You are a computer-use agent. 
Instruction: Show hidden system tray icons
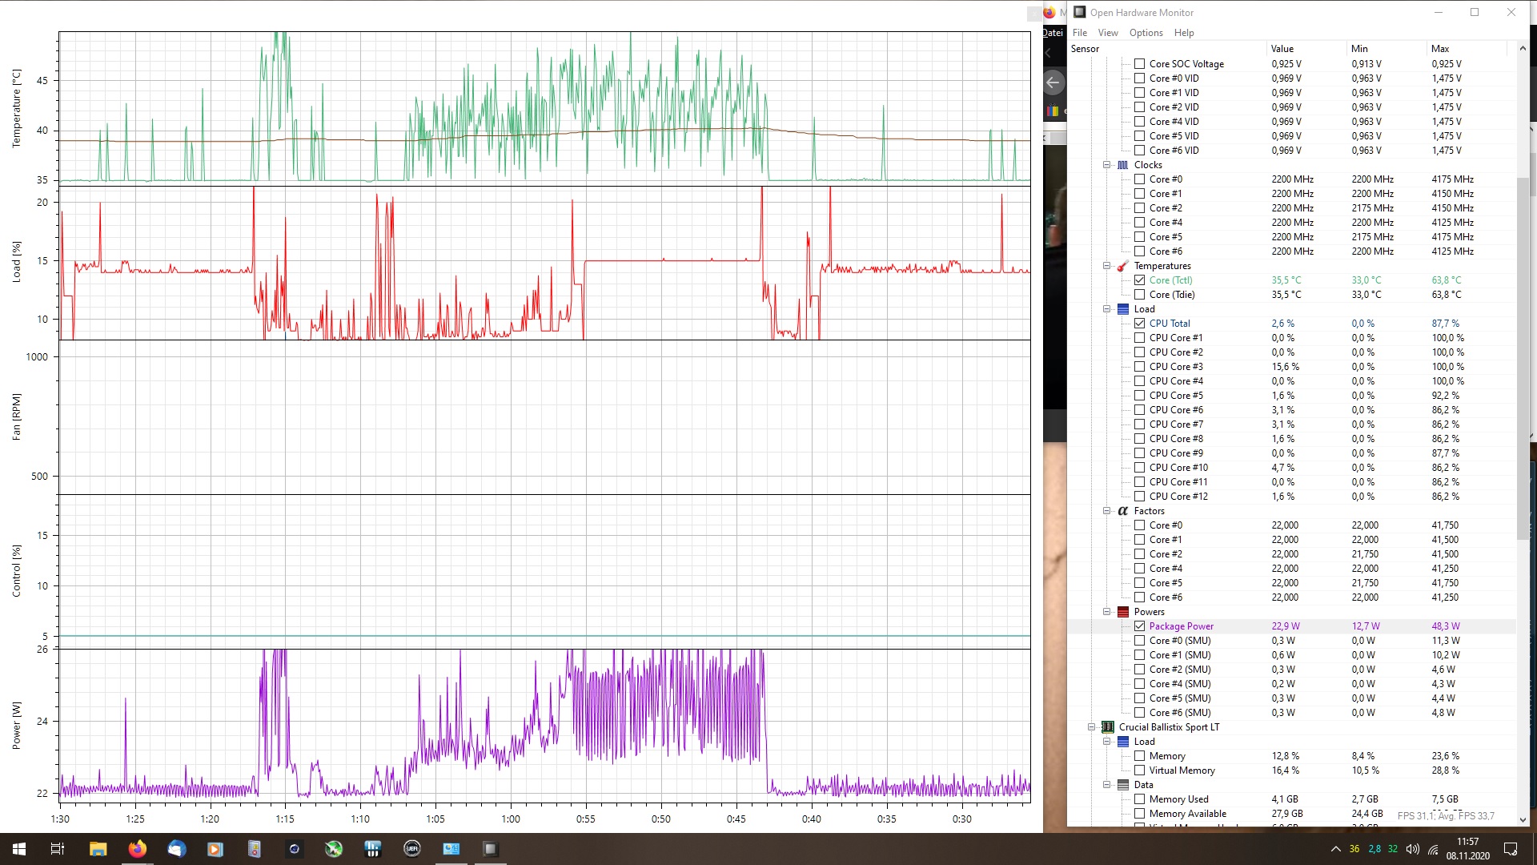1335,849
